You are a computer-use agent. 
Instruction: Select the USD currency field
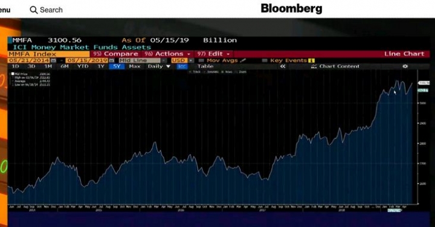coord(179,60)
